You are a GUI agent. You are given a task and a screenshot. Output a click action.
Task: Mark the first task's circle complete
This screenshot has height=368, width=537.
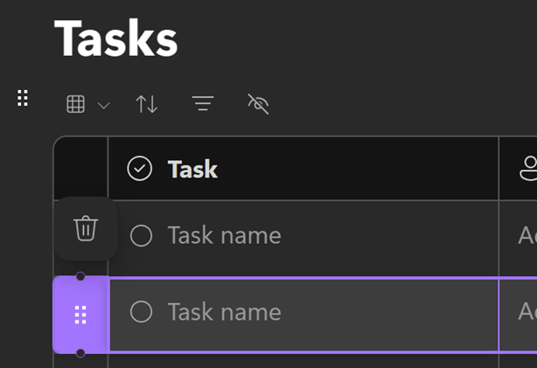pos(141,235)
